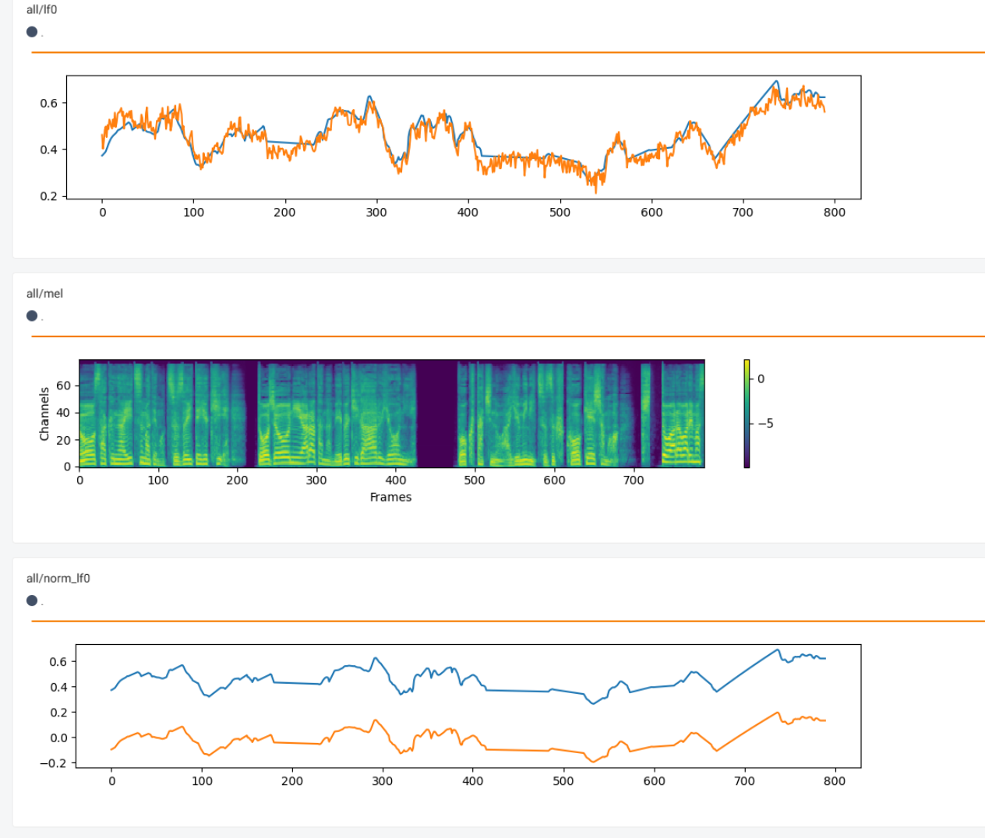The width and height of the screenshot is (985, 838).
Task: Click the −5 label on the mel colorbar
Action: click(x=765, y=424)
